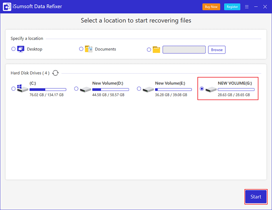Select the New Volume(D:) radio button

pos(76,89)
